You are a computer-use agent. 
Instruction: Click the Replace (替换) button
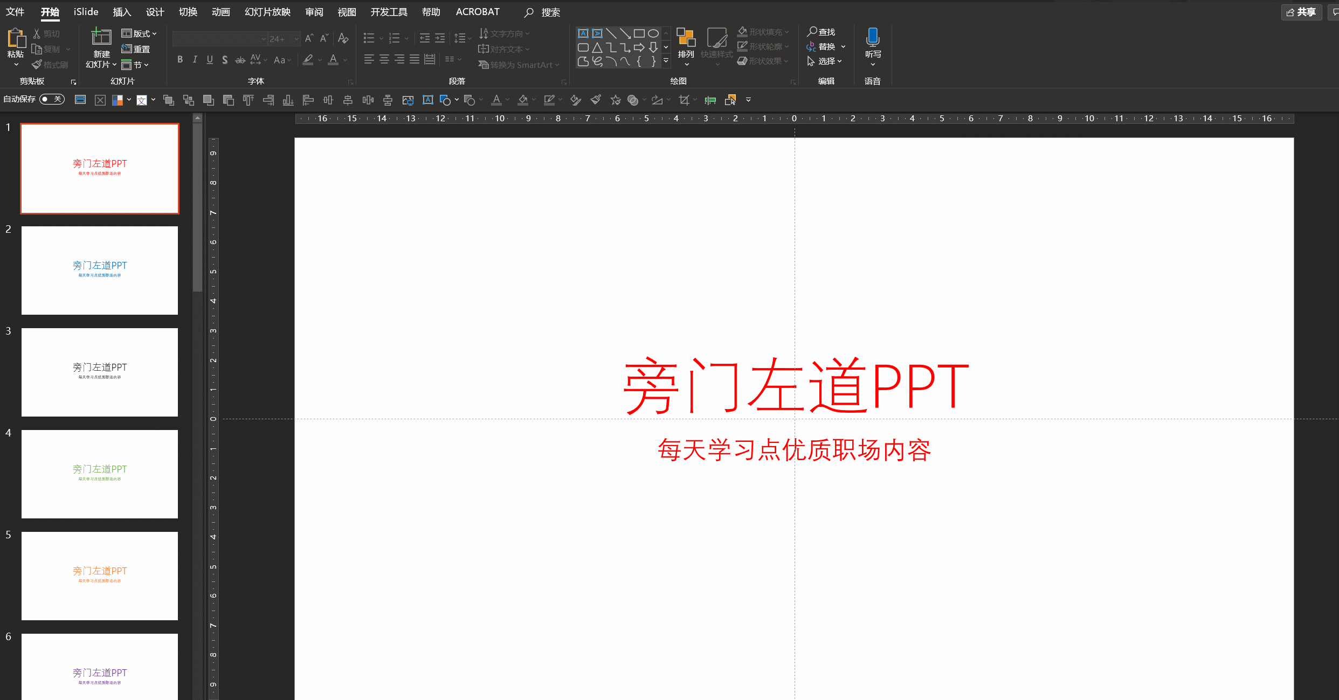point(825,47)
